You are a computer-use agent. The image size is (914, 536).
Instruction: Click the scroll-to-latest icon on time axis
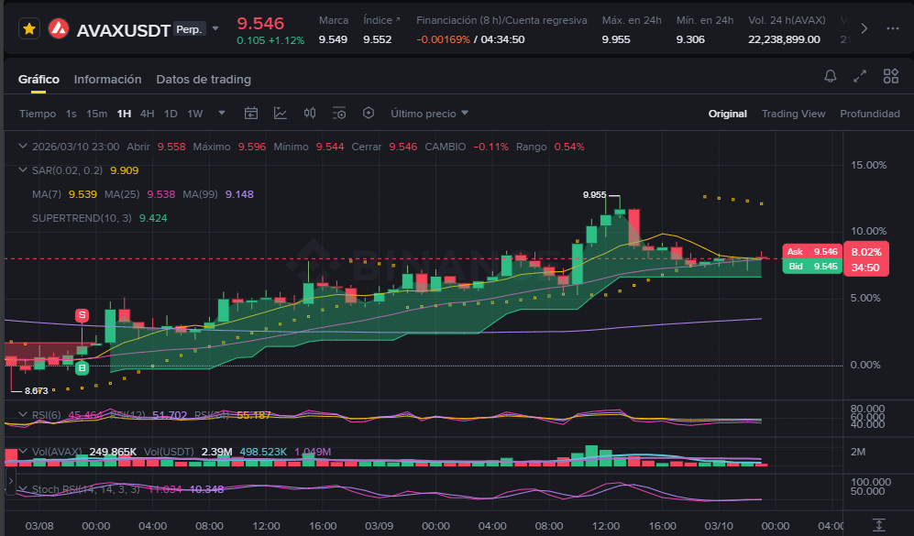pyautogui.click(x=878, y=525)
